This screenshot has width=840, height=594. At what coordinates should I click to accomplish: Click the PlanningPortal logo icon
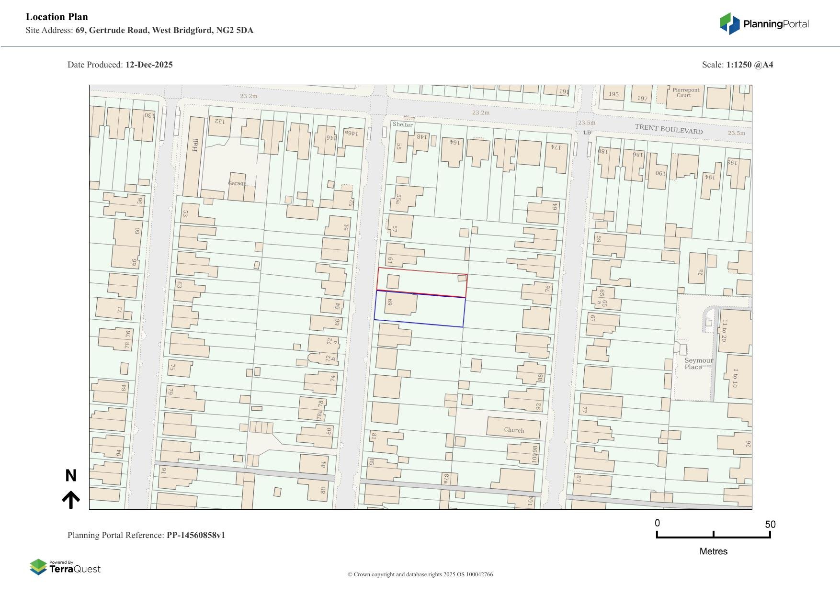coord(729,23)
